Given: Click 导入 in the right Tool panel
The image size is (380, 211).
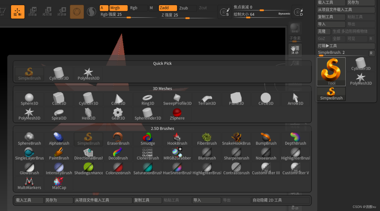Looking at the screenshot, I should (331, 24).
